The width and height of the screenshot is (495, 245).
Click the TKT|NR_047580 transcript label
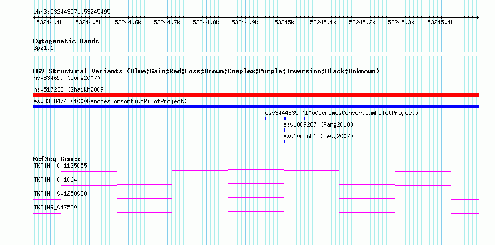pyautogui.click(x=55, y=207)
